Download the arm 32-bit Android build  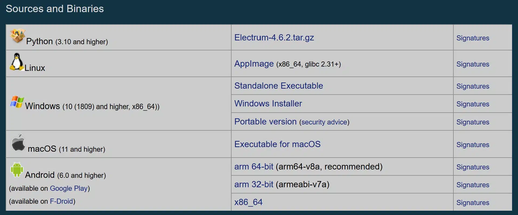[253, 184]
